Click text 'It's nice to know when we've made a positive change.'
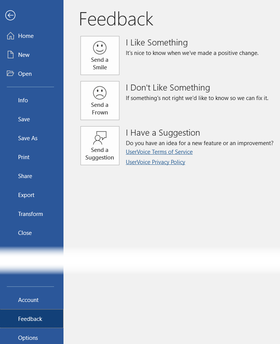 192,53
